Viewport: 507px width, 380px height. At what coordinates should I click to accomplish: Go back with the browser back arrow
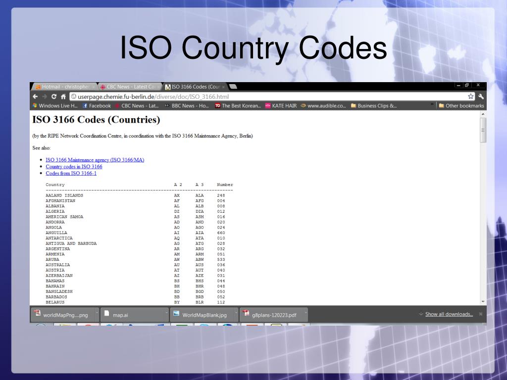tap(36, 96)
